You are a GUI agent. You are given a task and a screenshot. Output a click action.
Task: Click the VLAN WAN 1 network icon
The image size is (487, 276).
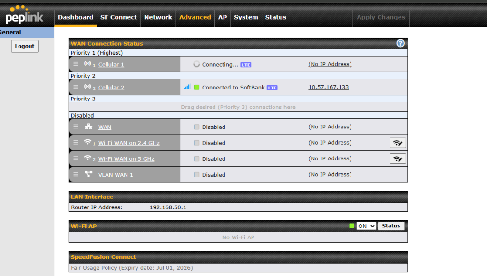[x=88, y=175]
